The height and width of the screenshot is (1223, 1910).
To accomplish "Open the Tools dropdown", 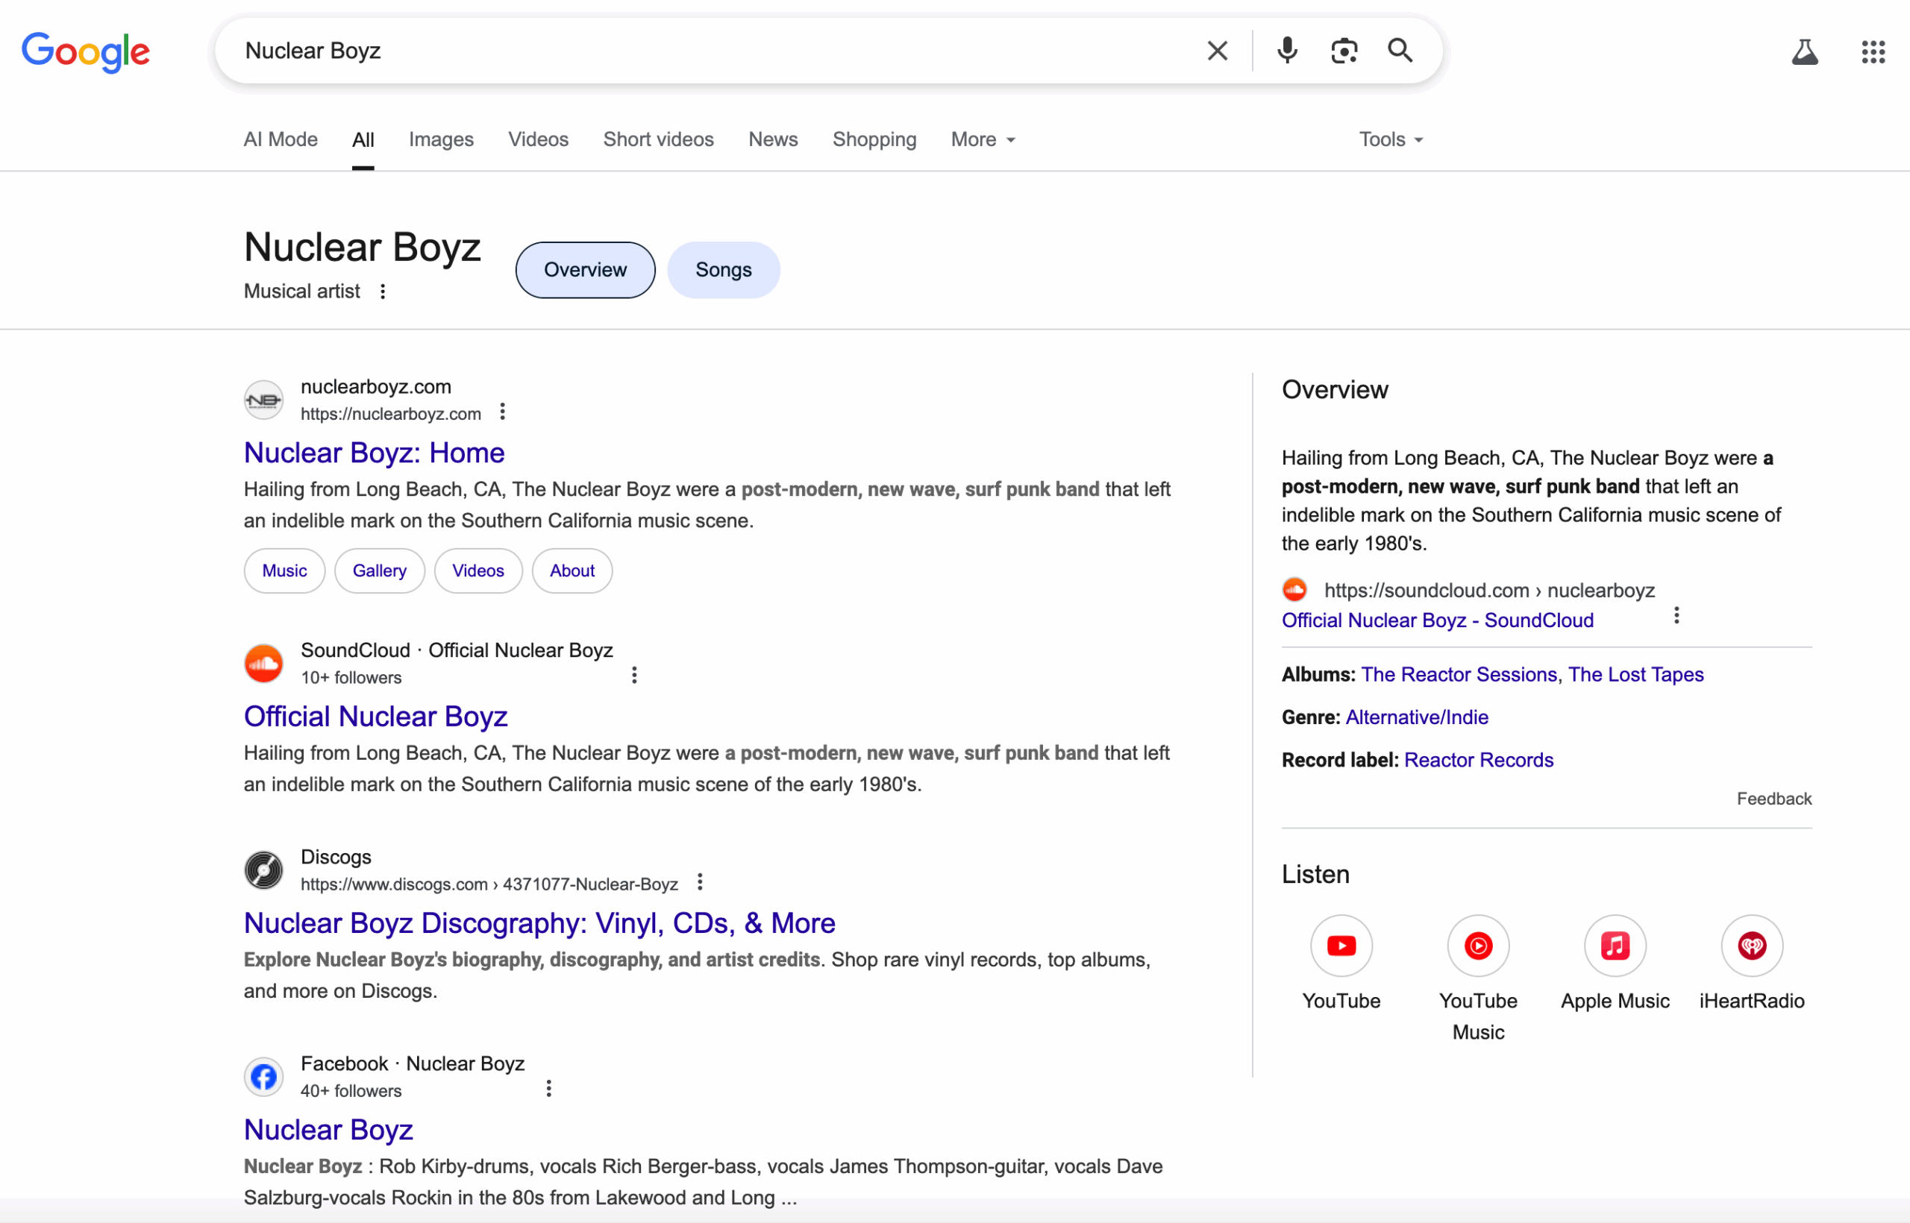I will click(1391, 139).
